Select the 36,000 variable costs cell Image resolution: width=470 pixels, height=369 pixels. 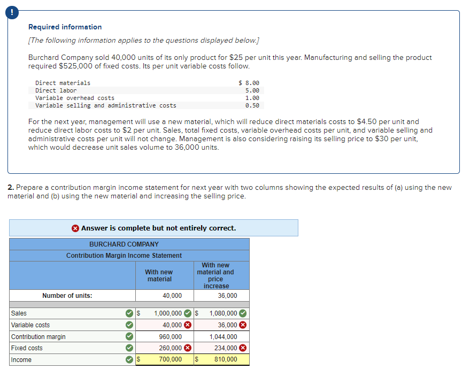(x=221, y=325)
